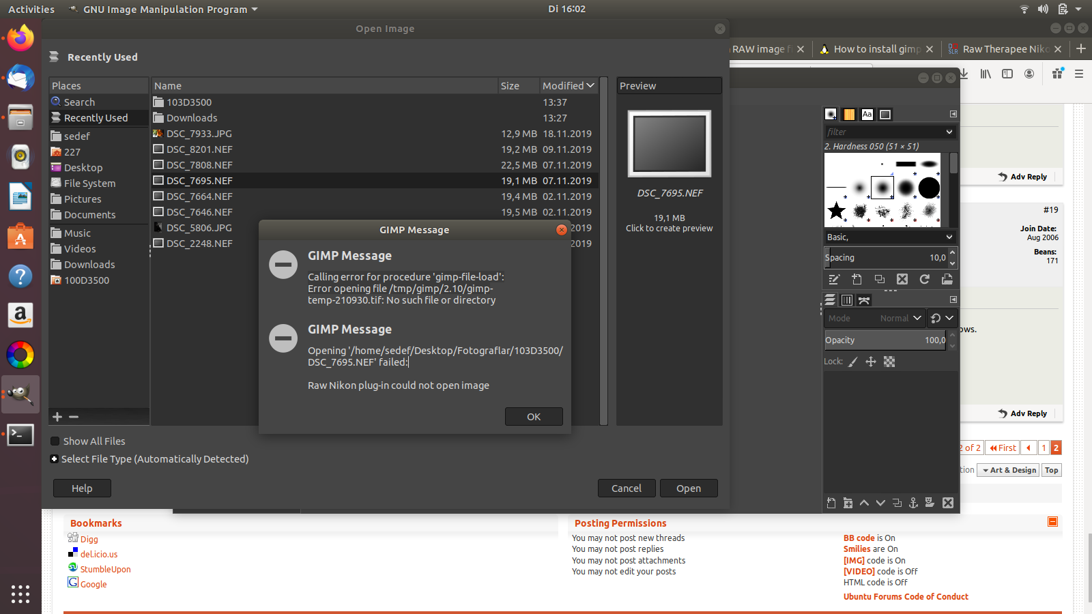Switch to the Layers tab icon
1092x614 pixels.
(x=830, y=300)
